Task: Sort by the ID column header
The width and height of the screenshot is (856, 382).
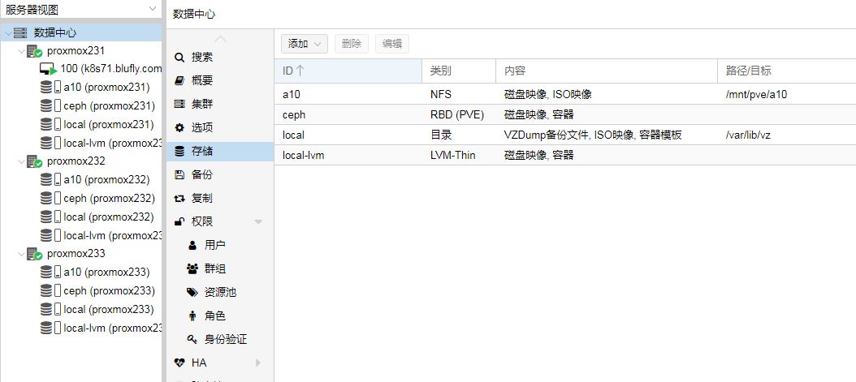Action: (x=348, y=71)
